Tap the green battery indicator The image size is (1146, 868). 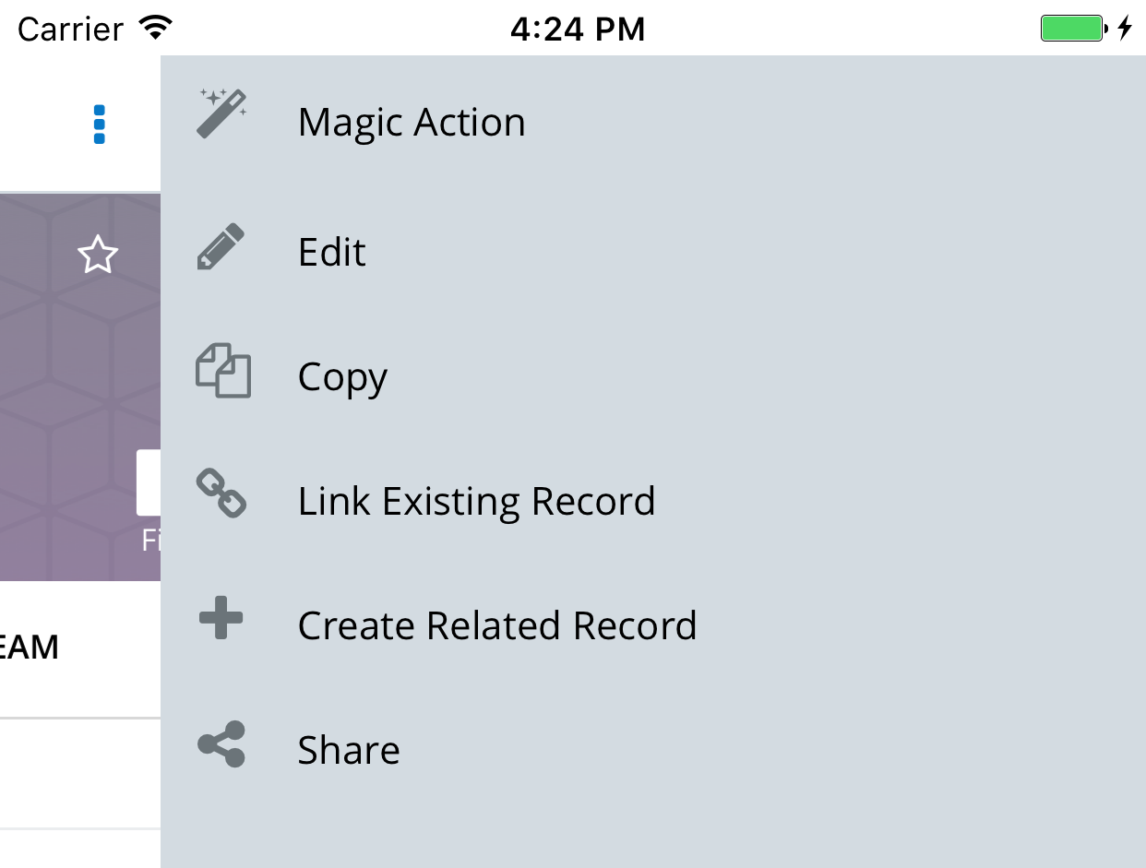coord(1073,29)
